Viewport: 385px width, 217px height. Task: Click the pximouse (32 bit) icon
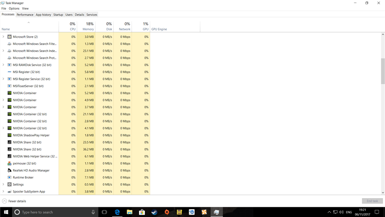[x=9, y=164]
